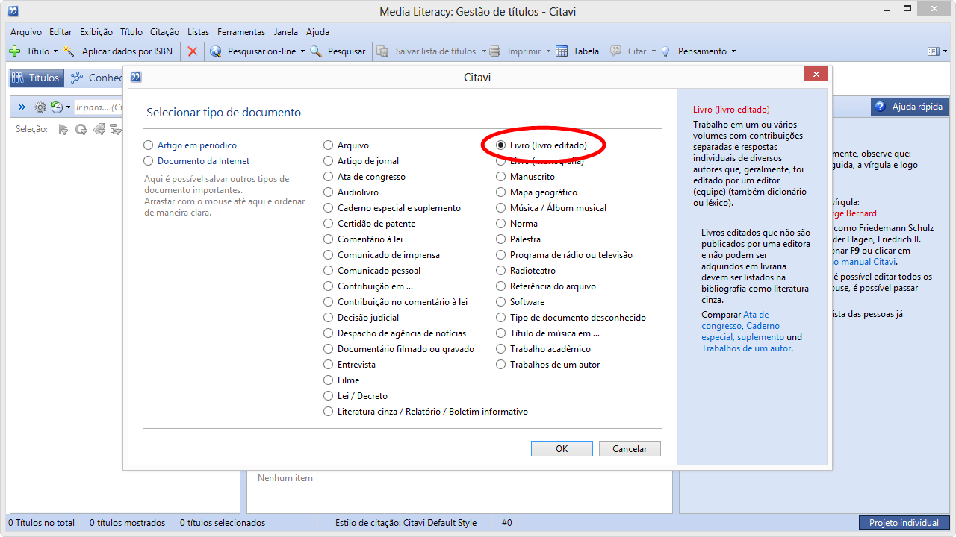Open the Exibição menu

coord(96,32)
